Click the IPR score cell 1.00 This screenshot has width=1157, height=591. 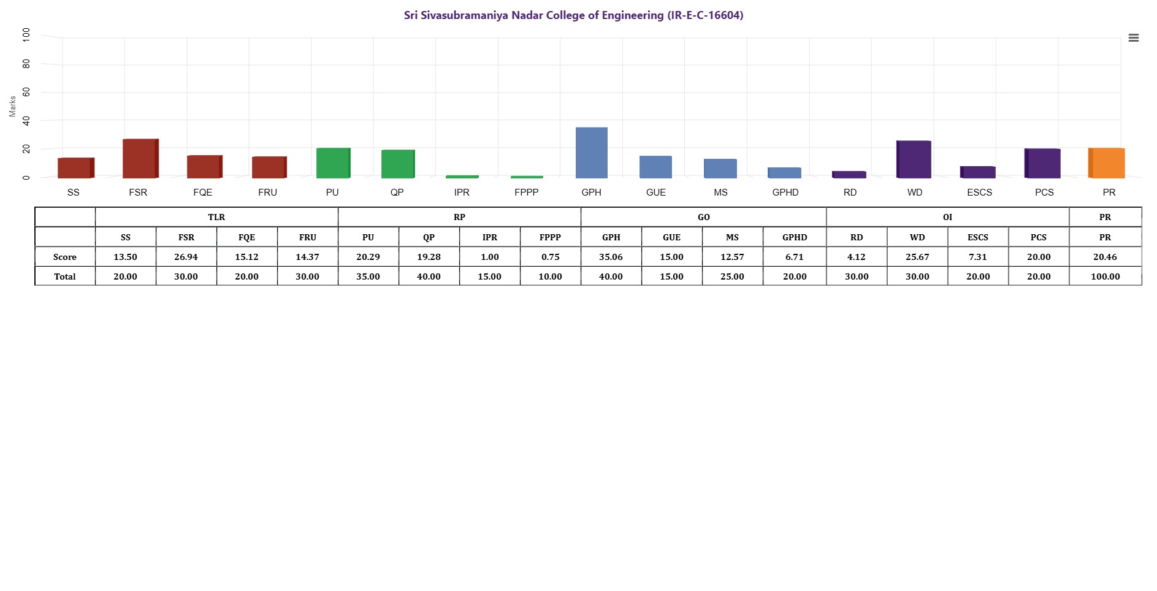[490, 257]
